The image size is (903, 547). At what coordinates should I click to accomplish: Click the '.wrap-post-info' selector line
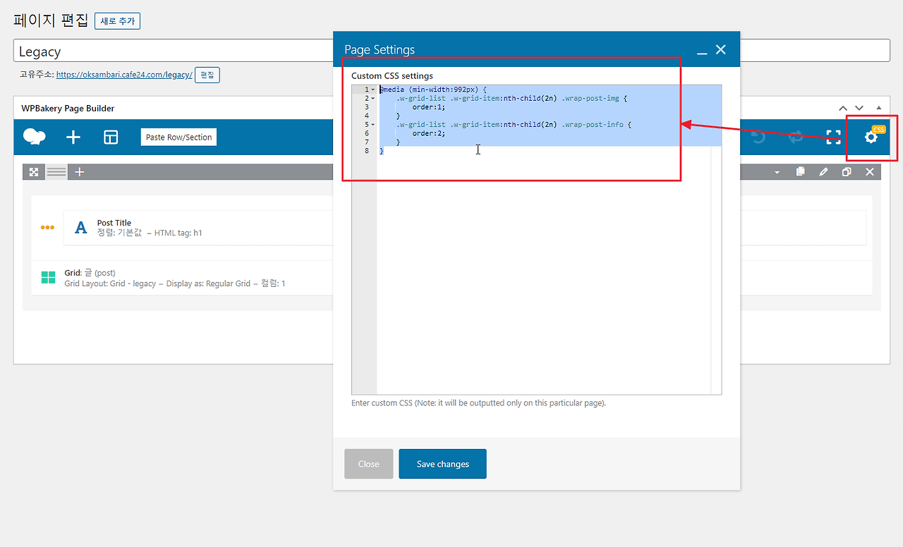coord(514,125)
